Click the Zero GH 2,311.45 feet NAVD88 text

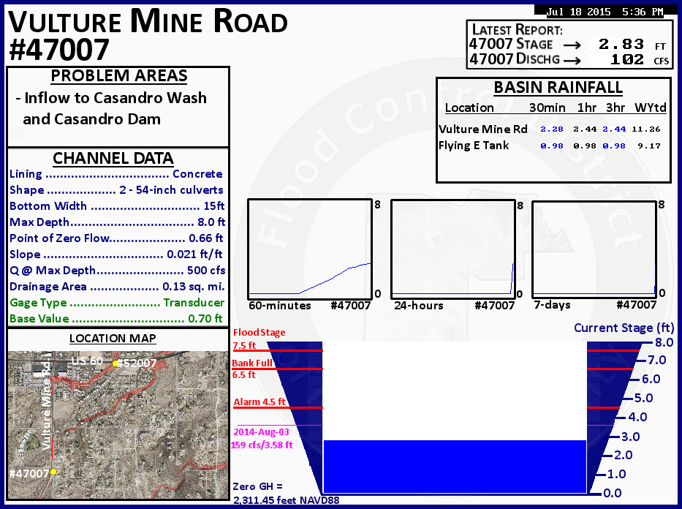[286, 494]
